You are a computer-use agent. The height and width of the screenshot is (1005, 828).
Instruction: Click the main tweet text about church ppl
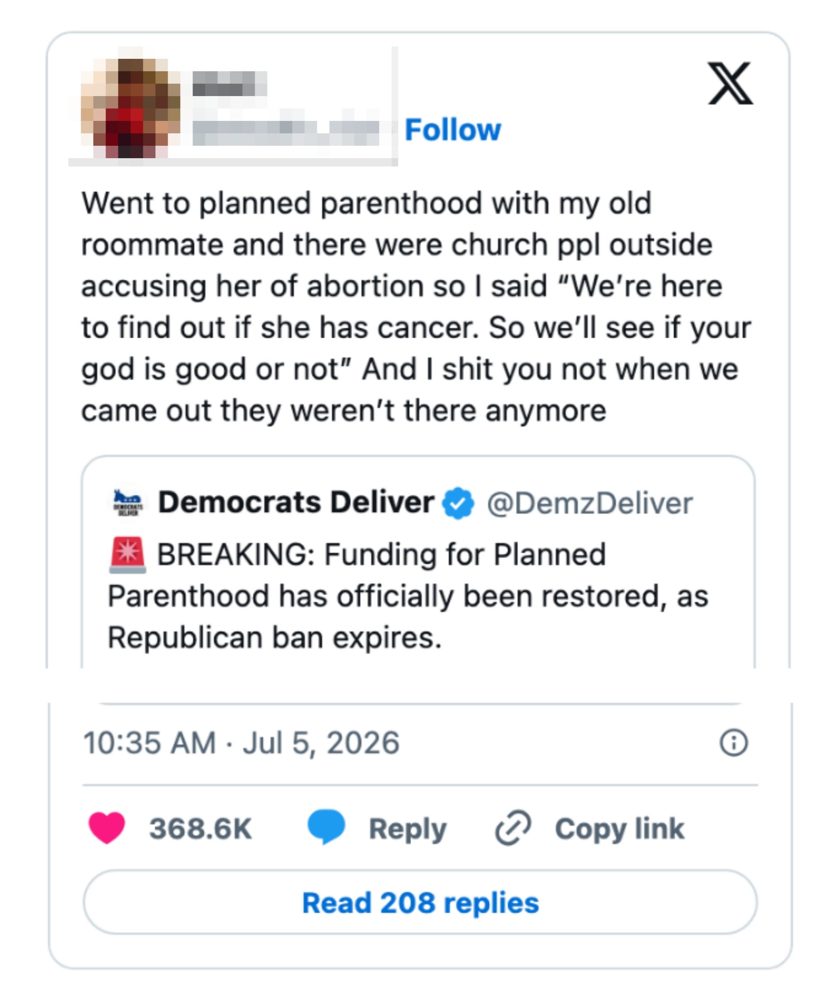coord(416,306)
